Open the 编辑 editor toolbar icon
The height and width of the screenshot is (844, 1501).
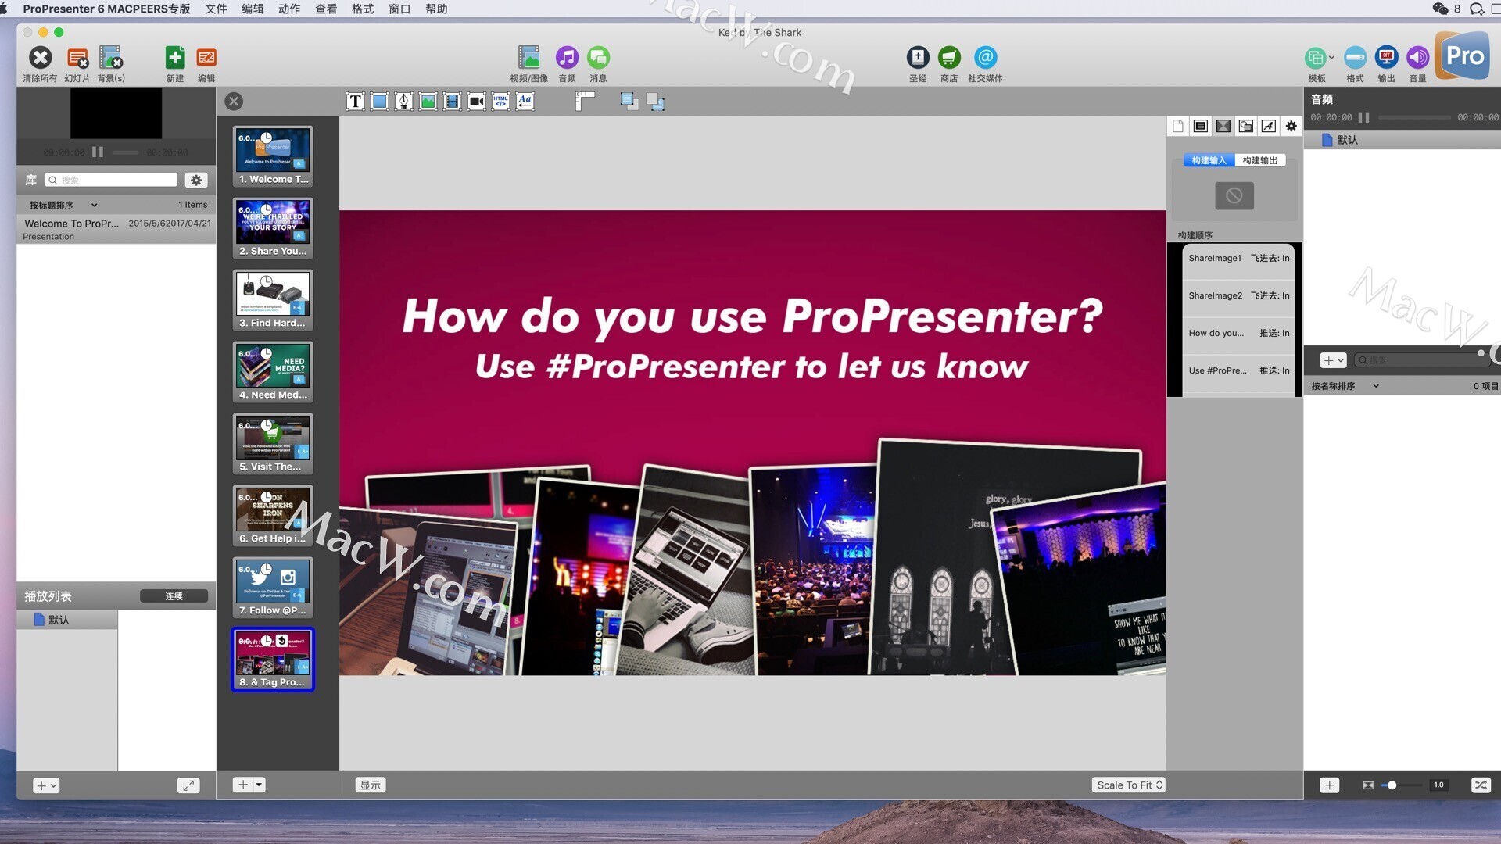coord(206,58)
